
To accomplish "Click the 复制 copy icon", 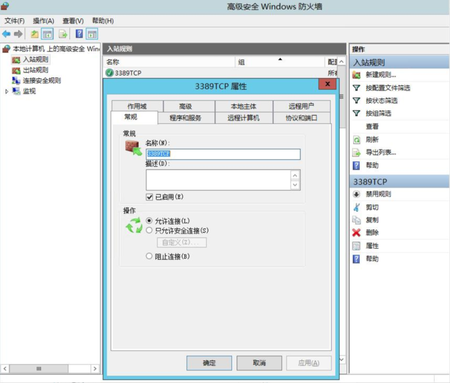I will pos(356,220).
